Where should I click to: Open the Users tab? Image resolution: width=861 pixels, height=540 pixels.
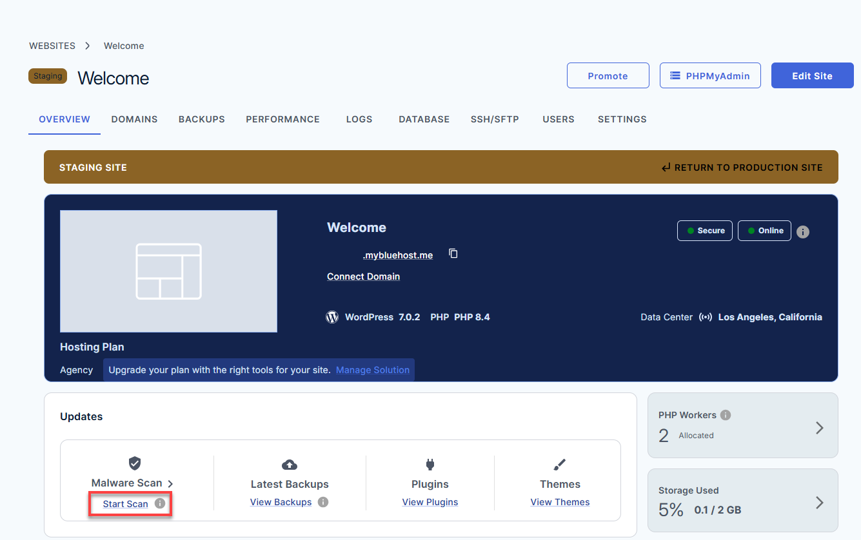(559, 119)
